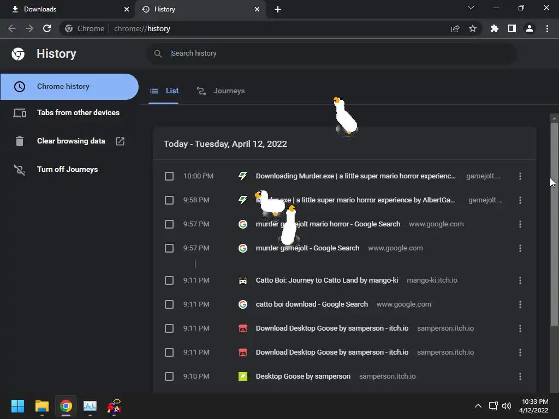Click the history page vertical scrollbar

[554, 224]
